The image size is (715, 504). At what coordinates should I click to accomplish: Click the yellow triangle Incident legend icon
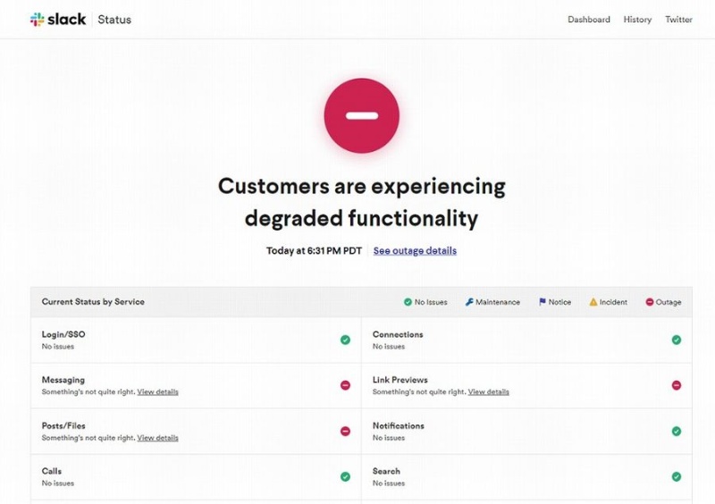pos(593,302)
